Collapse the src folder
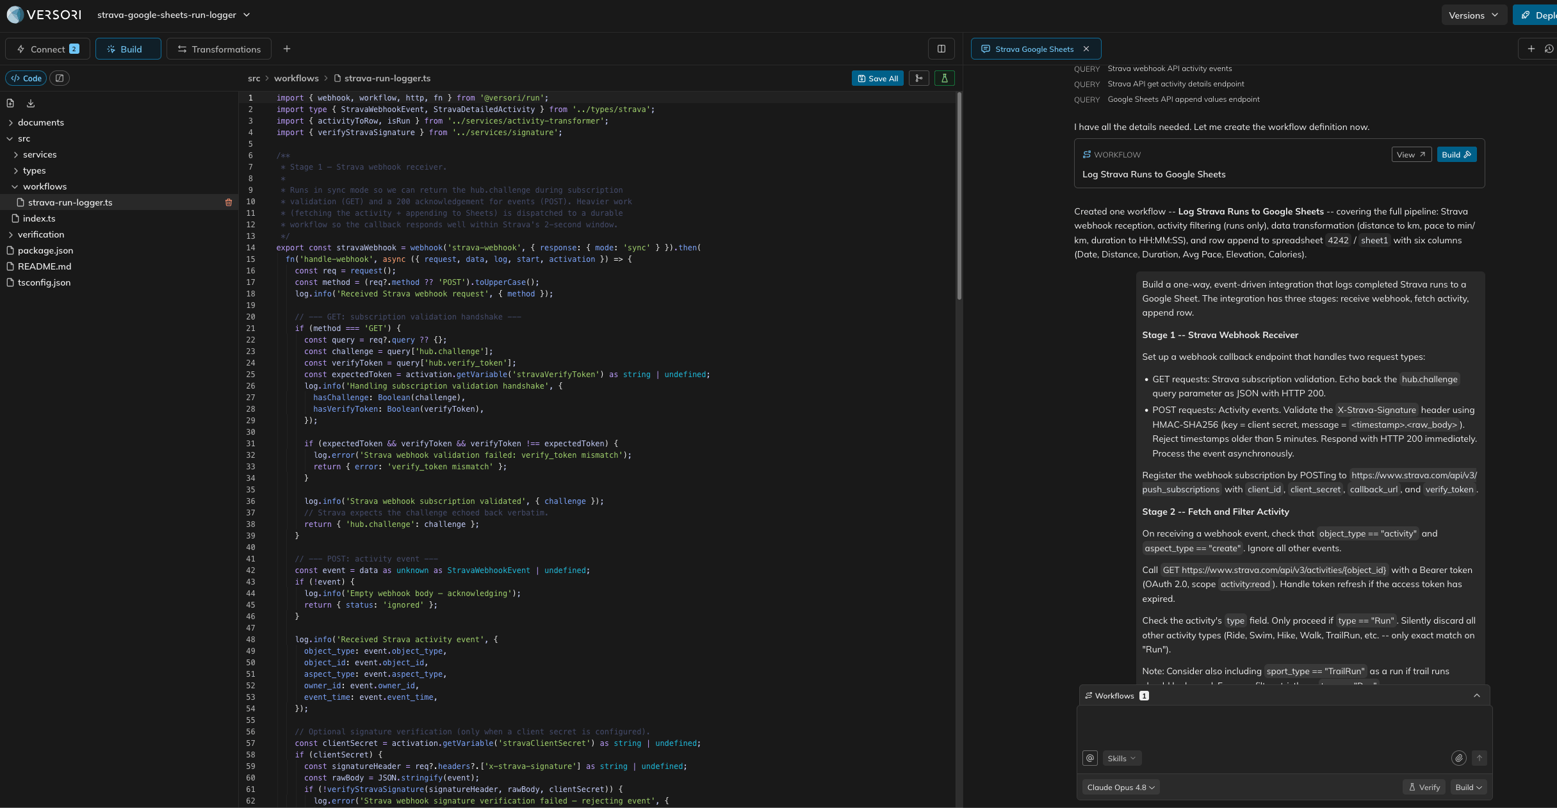This screenshot has width=1557, height=808. click(24, 138)
